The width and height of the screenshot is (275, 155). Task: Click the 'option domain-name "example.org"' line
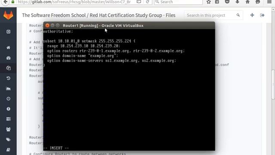point(82,56)
